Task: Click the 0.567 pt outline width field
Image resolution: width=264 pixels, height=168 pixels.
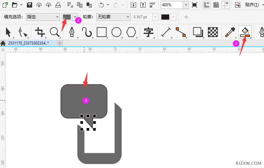Action: [142, 17]
